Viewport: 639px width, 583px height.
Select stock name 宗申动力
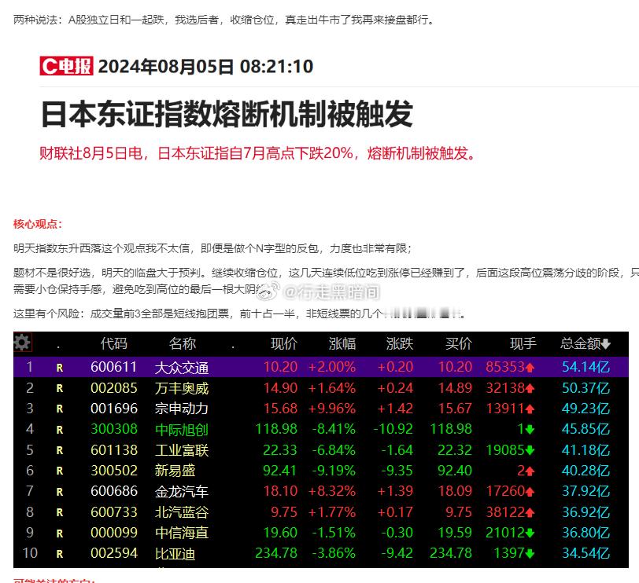182,409
